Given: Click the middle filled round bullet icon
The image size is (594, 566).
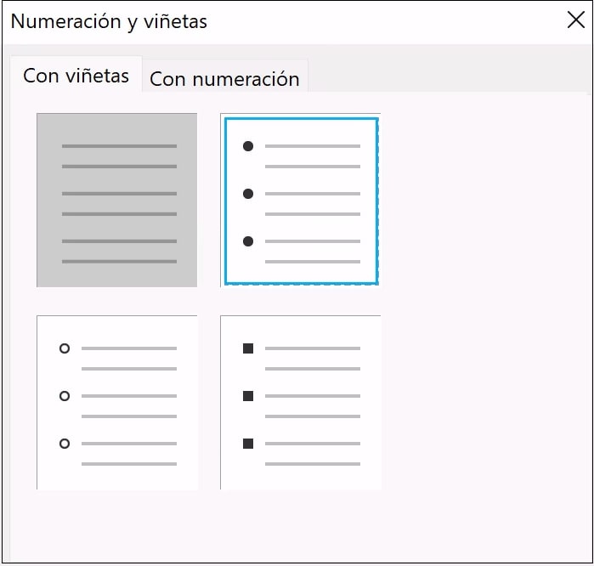Looking at the screenshot, I should 248,194.
